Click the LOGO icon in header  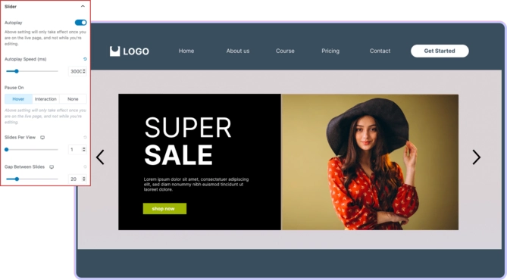pos(114,51)
